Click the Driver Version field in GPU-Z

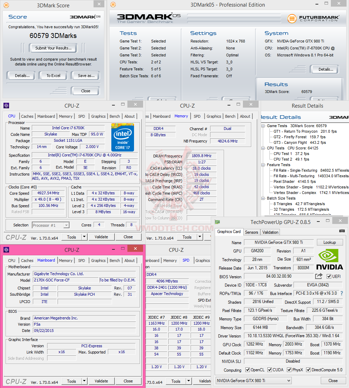(x=293, y=336)
